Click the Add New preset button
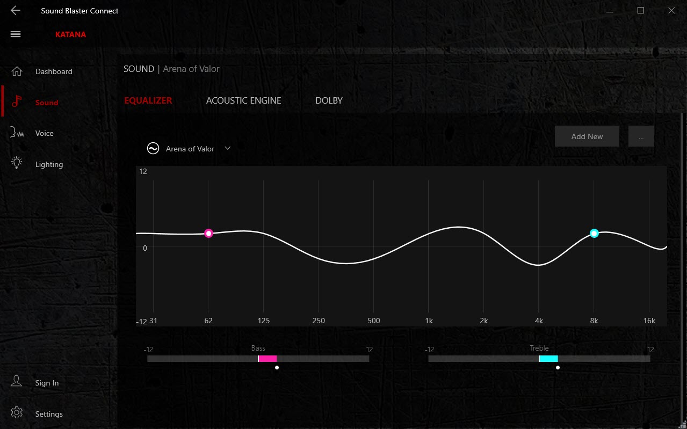The width and height of the screenshot is (687, 429). 587,136
